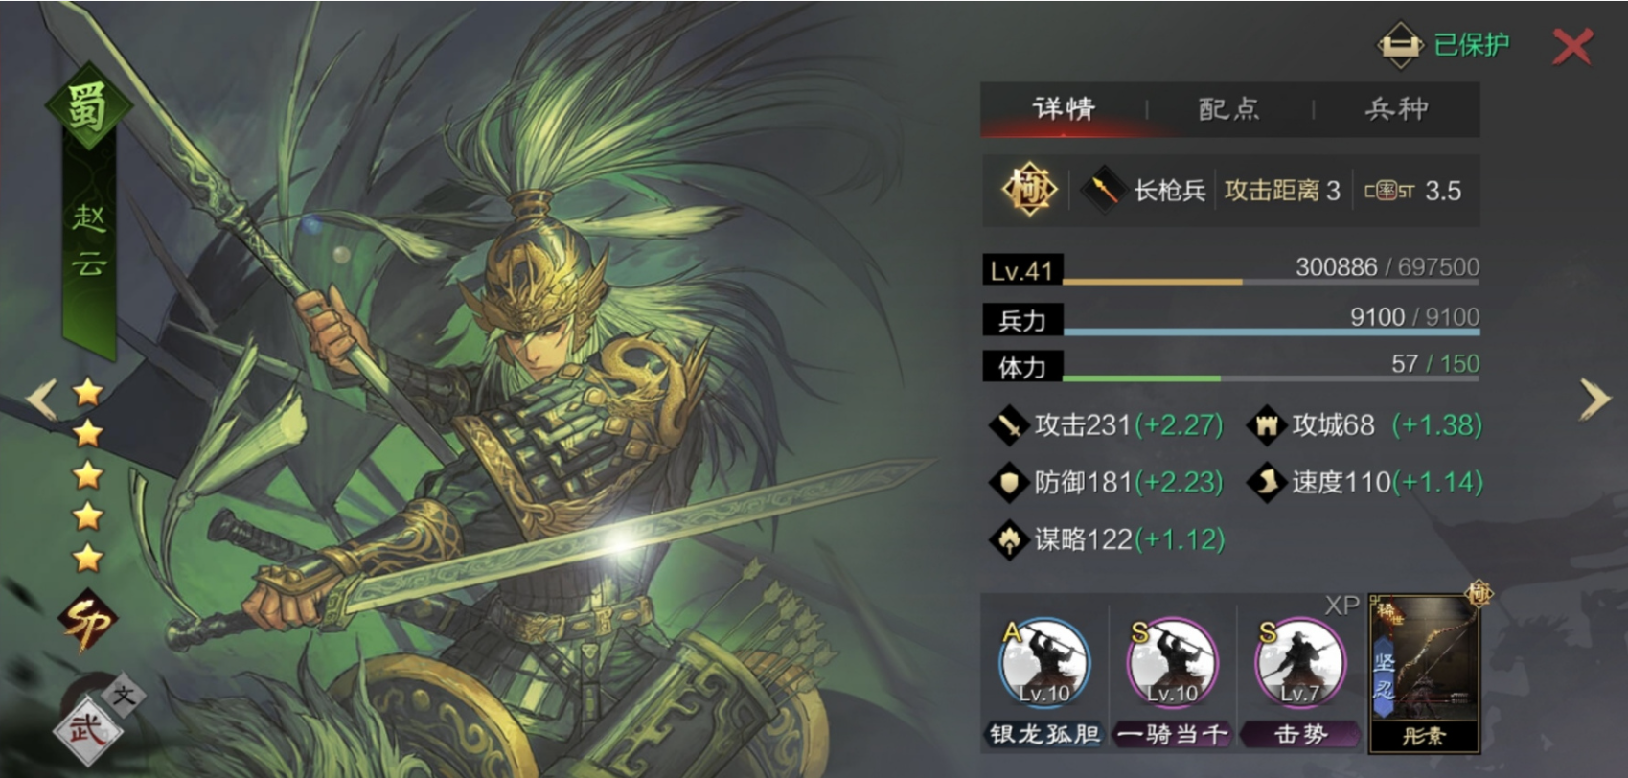
Task: Switch to the 文 mode toggle
Action: pyautogui.click(x=124, y=696)
